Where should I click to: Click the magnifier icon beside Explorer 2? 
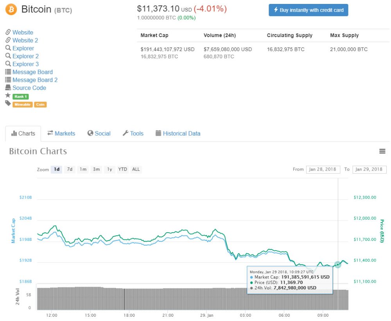8,56
